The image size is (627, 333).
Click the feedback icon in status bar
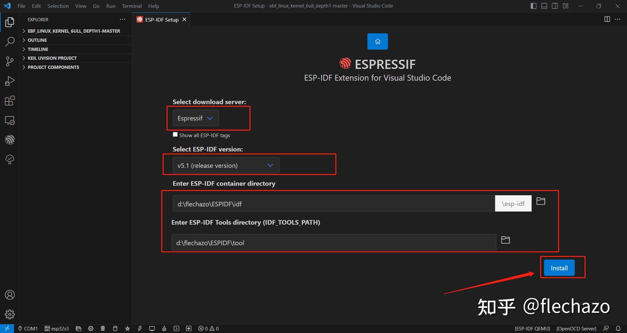[606, 328]
